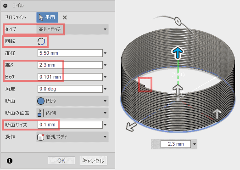Expand the 直径 field dropdown arrow

105,53
